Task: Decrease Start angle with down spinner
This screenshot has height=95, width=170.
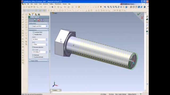Action: (47, 53)
